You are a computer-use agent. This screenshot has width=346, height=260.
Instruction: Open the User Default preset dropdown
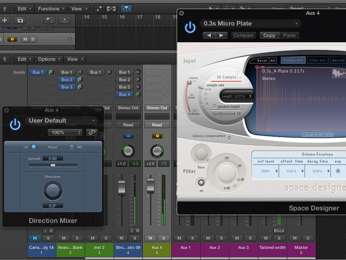pyautogui.click(x=61, y=121)
